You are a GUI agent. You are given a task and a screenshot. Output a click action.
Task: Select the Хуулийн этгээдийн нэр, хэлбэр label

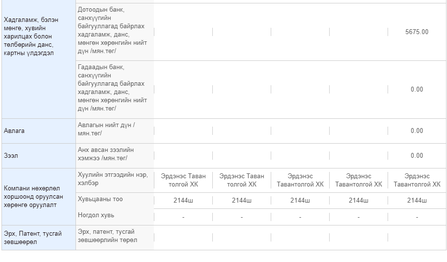point(113,179)
